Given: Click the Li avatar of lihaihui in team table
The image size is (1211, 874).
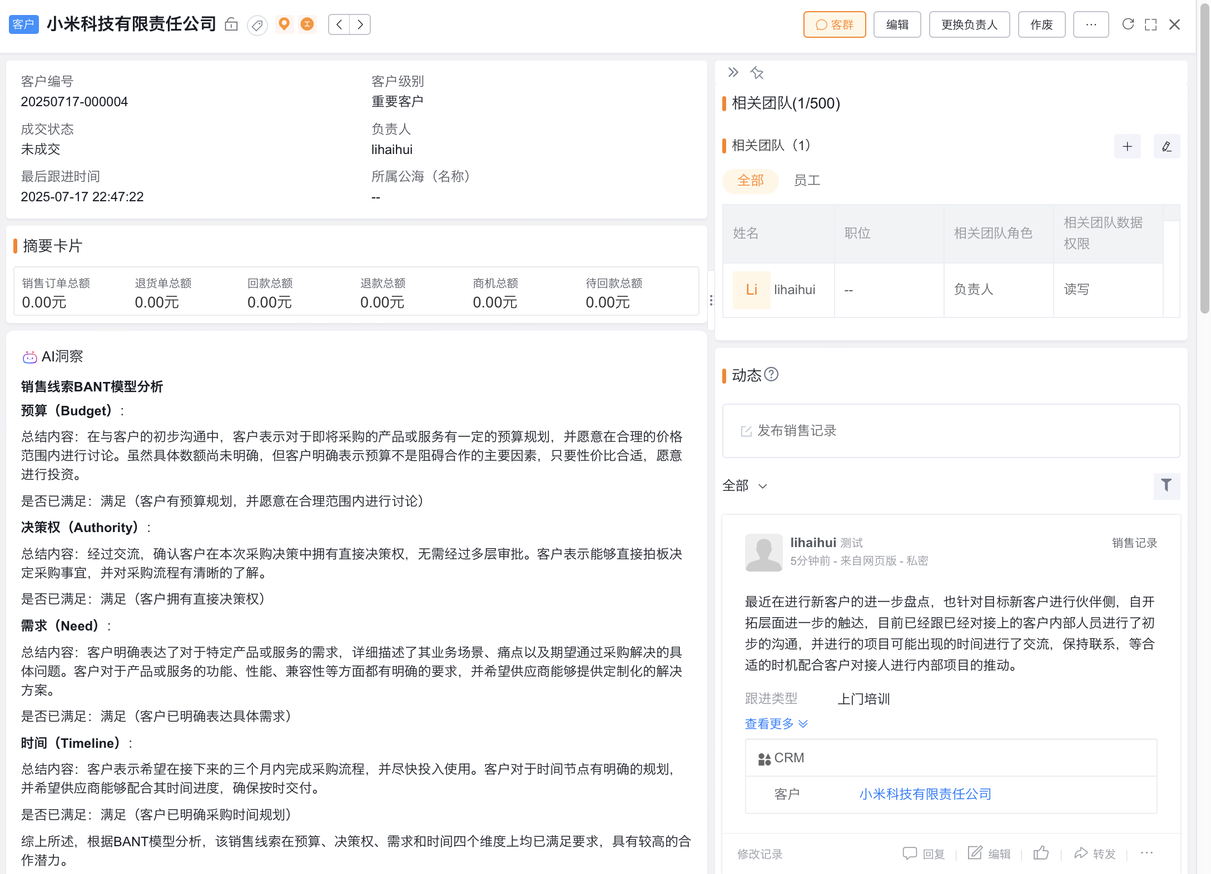Looking at the screenshot, I should 751,290.
